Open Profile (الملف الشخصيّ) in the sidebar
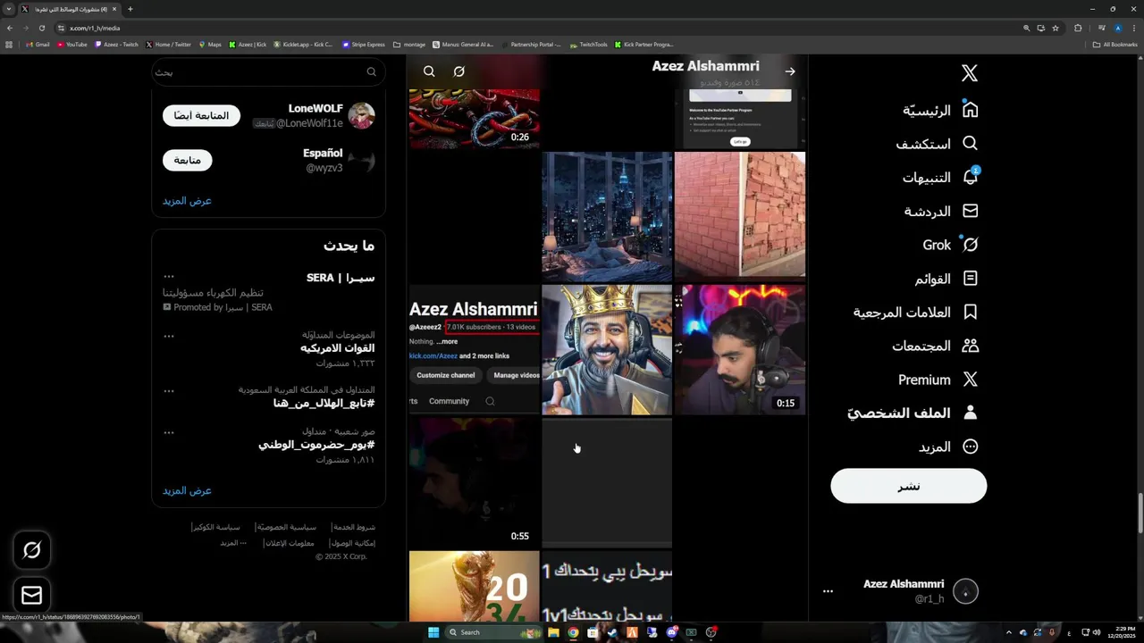Viewport: 1144px width, 643px height. coord(913,413)
